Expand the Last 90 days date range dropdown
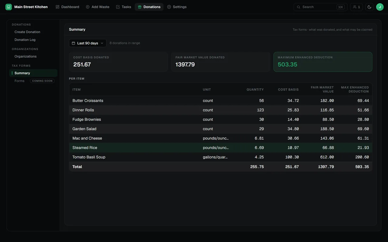This screenshot has width=388, height=242. pyautogui.click(x=88, y=43)
